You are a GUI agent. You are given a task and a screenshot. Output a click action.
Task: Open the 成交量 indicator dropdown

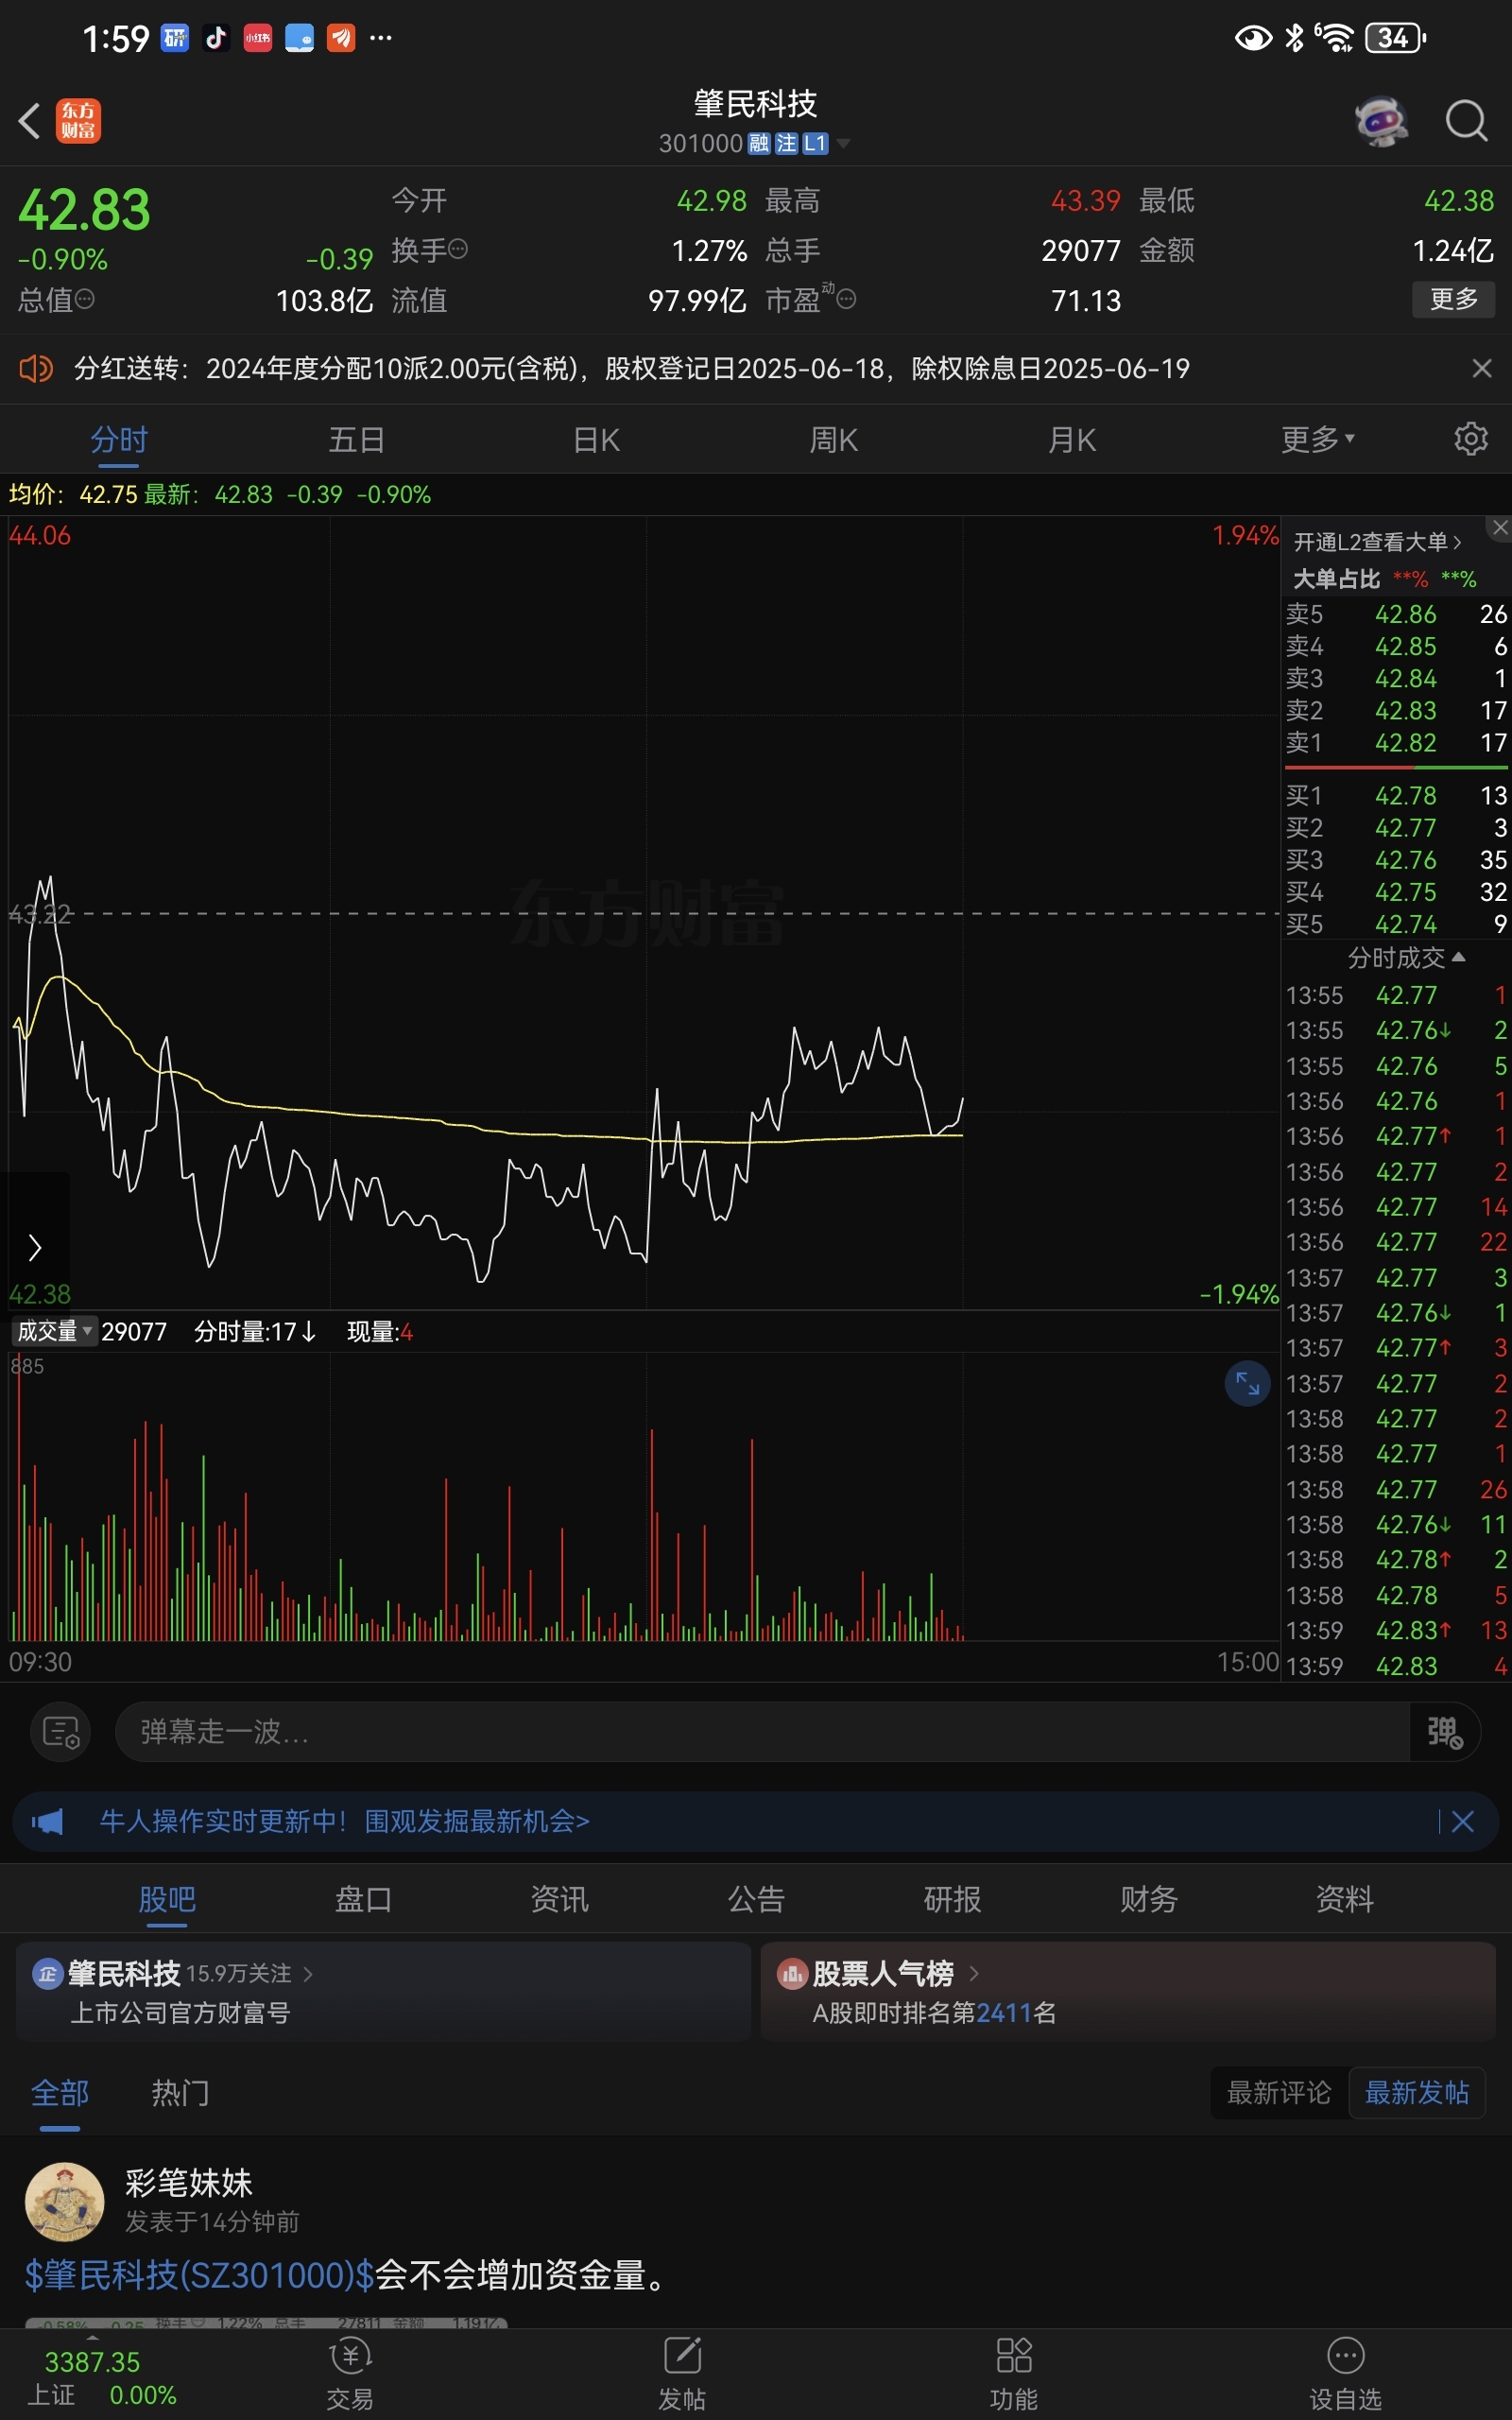pos(54,1331)
